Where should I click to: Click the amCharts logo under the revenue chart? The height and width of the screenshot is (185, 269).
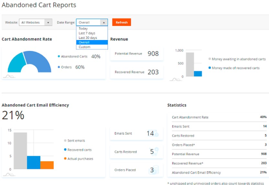tap(175, 79)
